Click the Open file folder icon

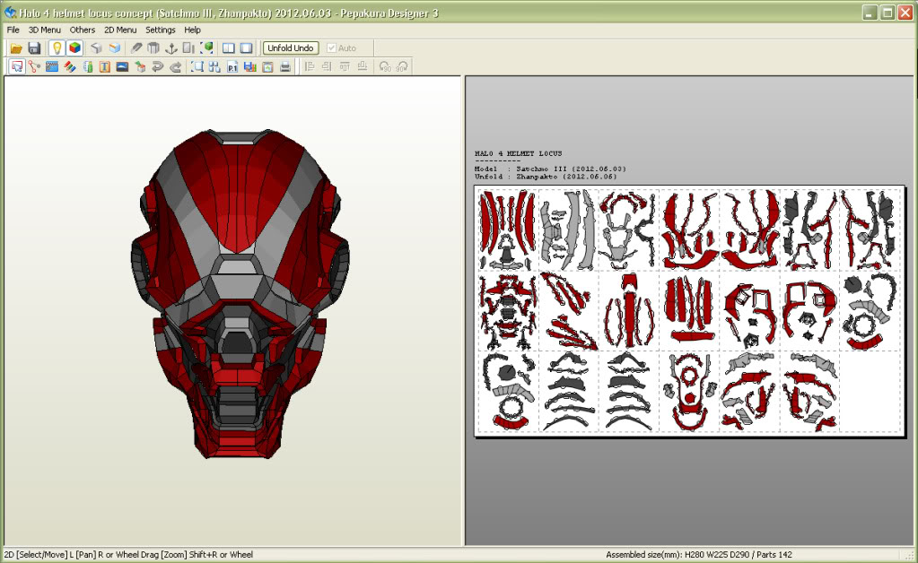pyautogui.click(x=16, y=48)
